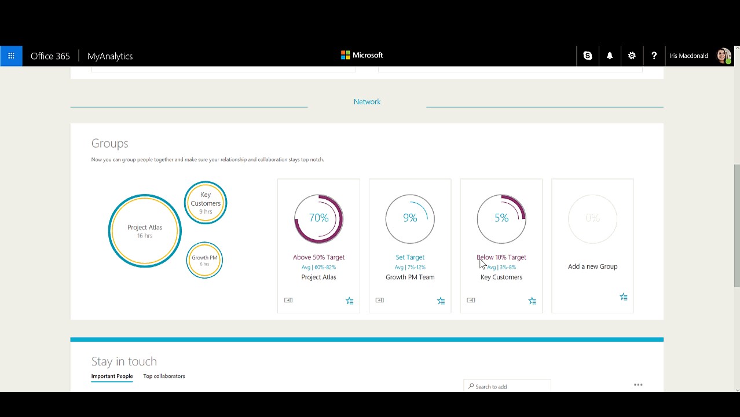
Task: Click the star icon on Project Atlas card
Action: [x=350, y=301]
